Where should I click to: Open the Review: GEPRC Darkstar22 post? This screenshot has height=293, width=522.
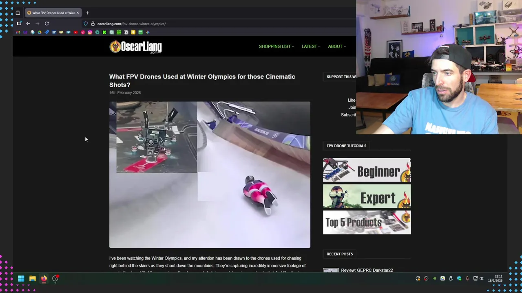[367, 270]
